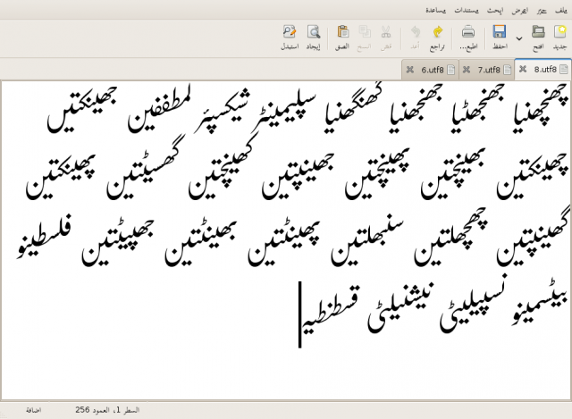The image size is (572, 419).
Task: Click the document icon on 8.utf8 tab
Action: click(x=564, y=69)
